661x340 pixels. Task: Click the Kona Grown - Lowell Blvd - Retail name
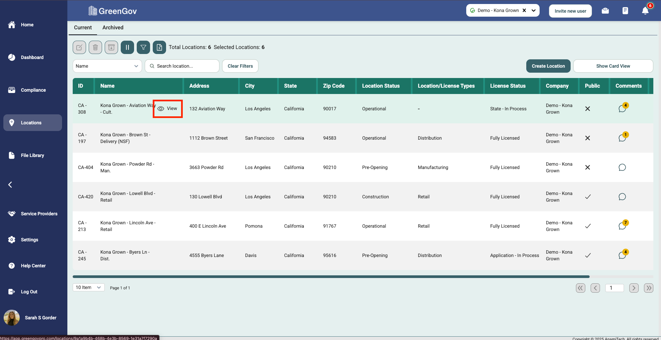pyautogui.click(x=128, y=197)
